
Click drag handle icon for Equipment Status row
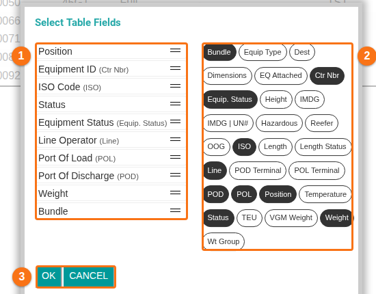point(175,121)
